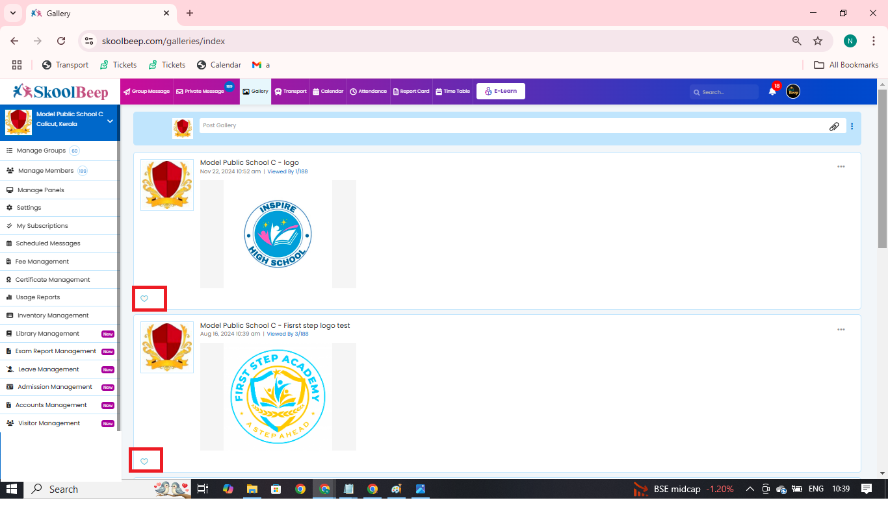Open the Time Table tab
The height and width of the screenshot is (509, 888).
pyautogui.click(x=452, y=92)
